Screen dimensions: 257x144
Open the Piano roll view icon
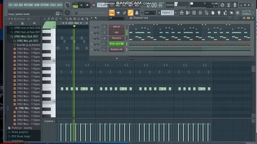188,13
